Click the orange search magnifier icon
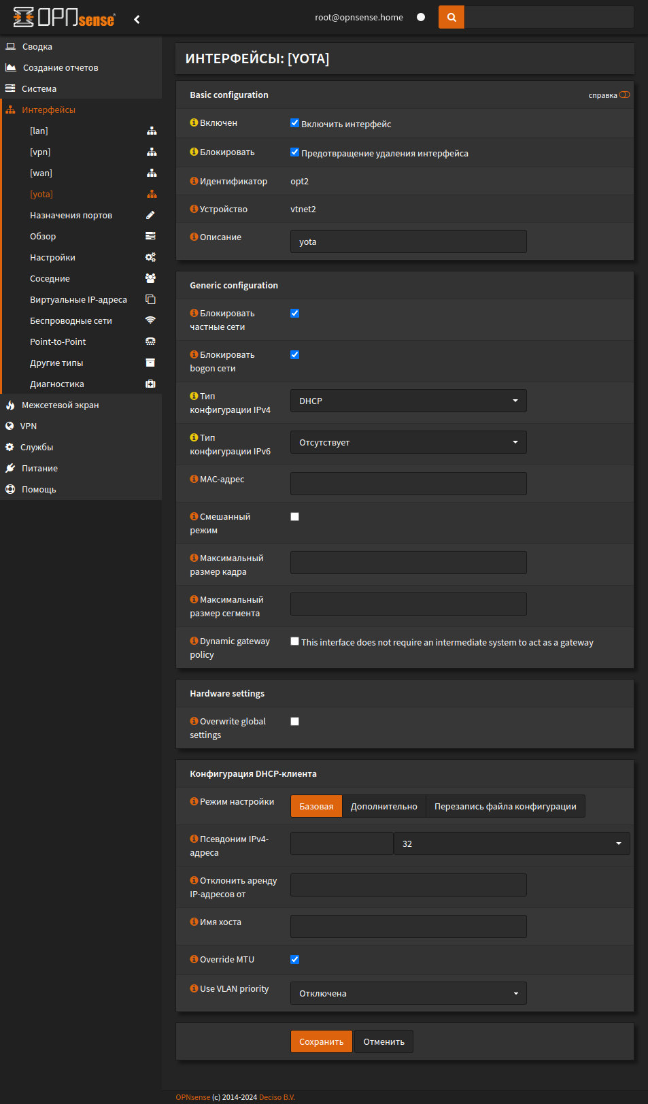The height and width of the screenshot is (1104, 648). 451,18
